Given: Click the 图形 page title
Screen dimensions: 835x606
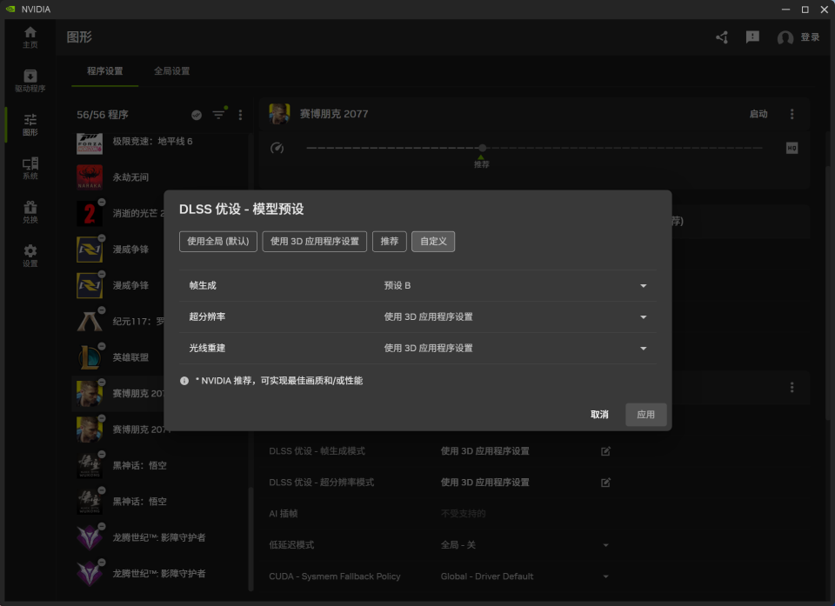Looking at the screenshot, I should (79, 37).
